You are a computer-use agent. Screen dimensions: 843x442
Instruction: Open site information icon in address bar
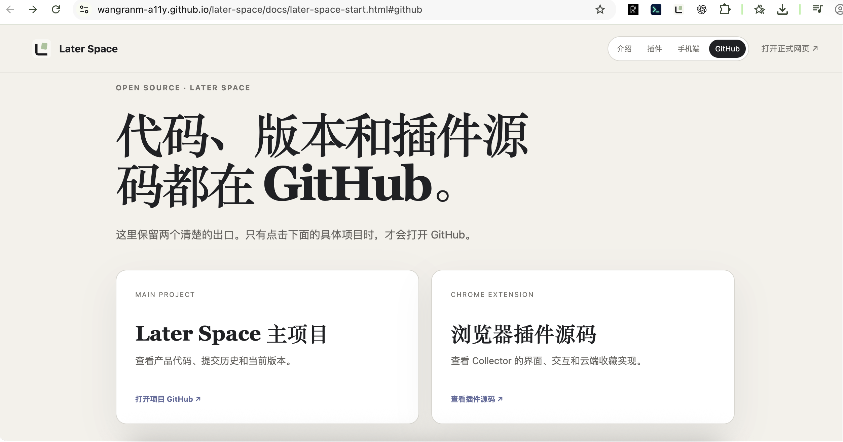[x=84, y=9]
